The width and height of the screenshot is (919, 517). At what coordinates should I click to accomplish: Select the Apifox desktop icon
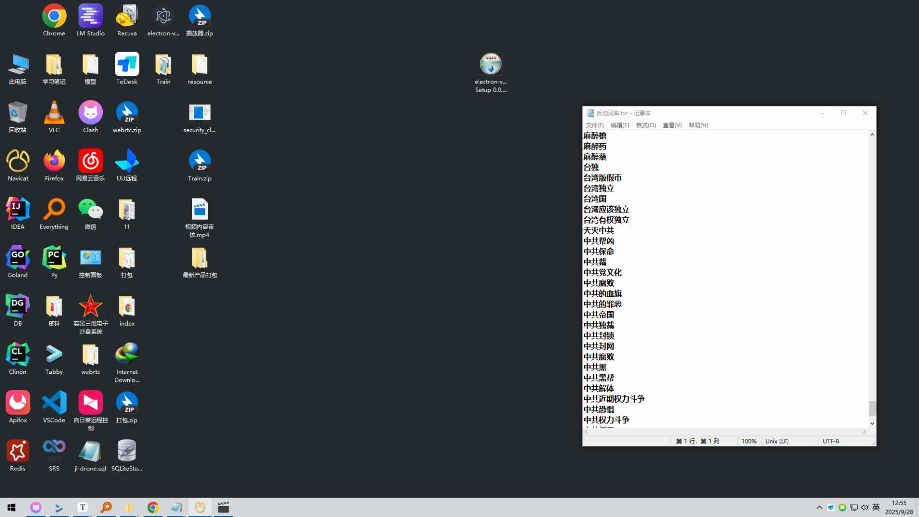pos(18,403)
